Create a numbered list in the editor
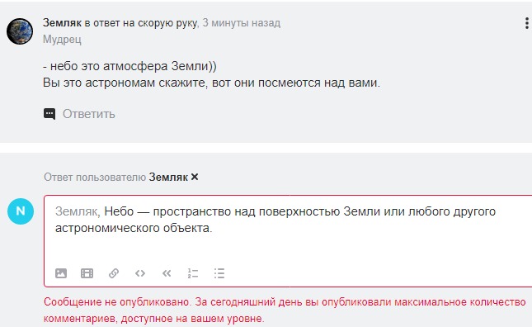 click(x=193, y=273)
